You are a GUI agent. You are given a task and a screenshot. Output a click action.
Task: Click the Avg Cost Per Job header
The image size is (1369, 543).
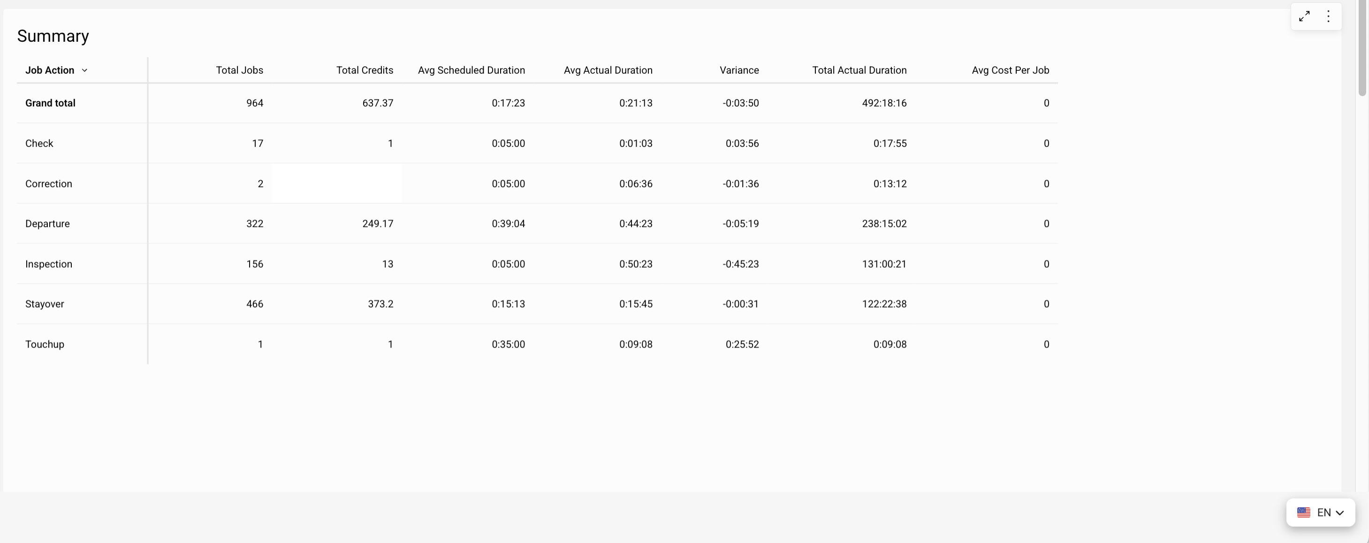click(x=1010, y=70)
